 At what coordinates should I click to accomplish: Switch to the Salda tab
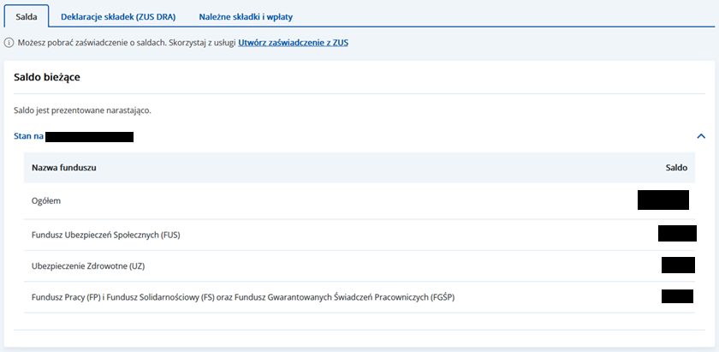(27, 16)
